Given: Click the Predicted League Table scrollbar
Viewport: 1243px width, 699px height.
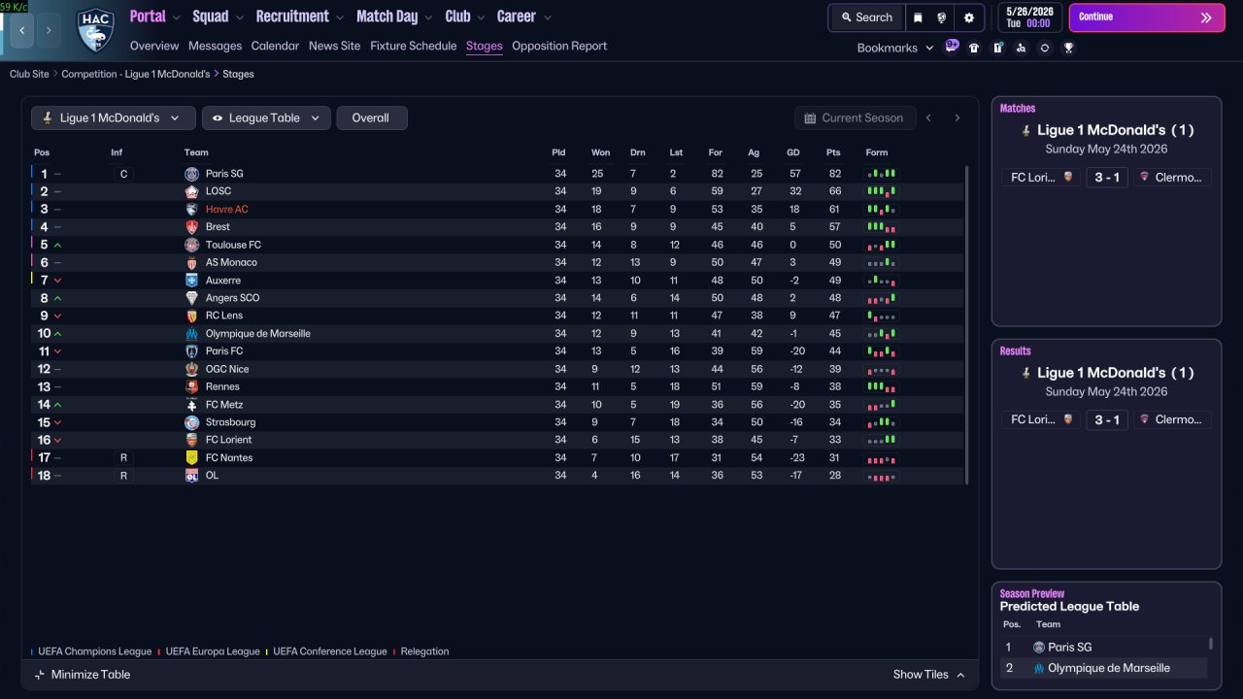Looking at the screenshot, I should (x=1211, y=644).
